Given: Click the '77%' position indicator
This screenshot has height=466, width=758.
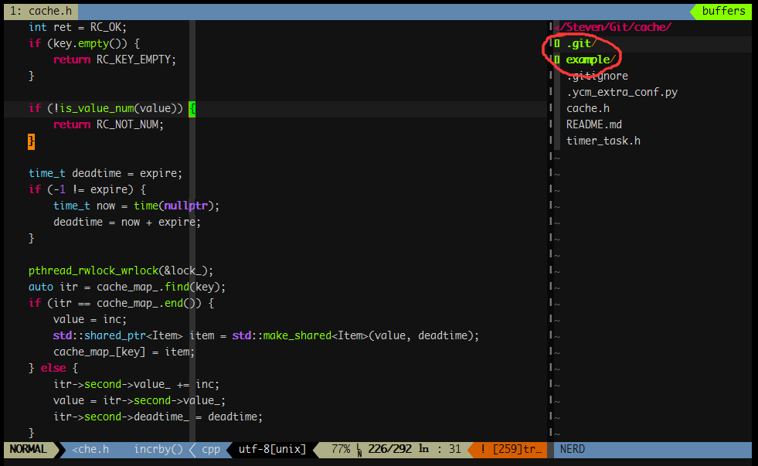Looking at the screenshot, I should pyautogui.click(x=341, y=449).
